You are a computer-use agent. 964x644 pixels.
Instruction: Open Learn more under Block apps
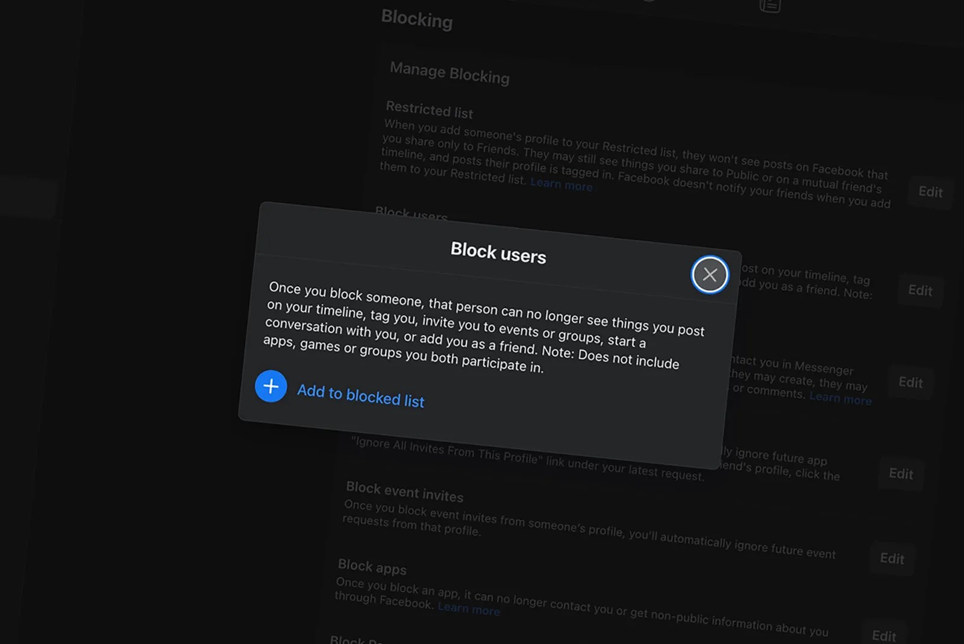(x=469, y=608)
